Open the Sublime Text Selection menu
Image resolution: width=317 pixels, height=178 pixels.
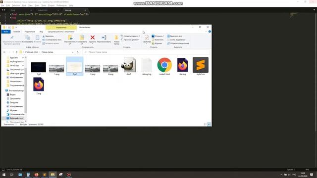16,5
